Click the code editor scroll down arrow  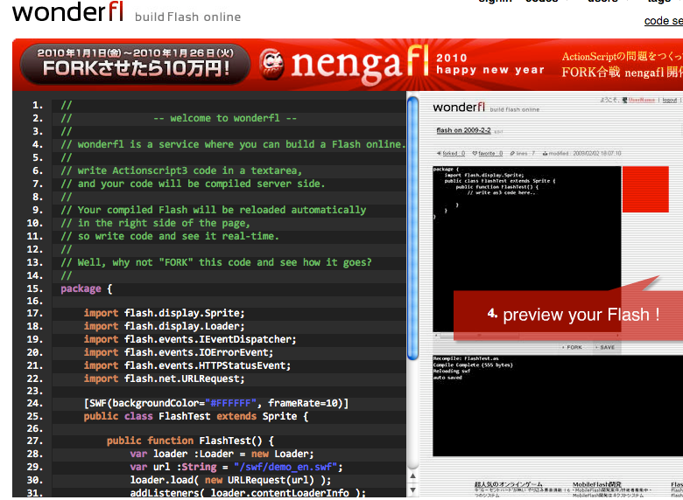pos(413,490)
